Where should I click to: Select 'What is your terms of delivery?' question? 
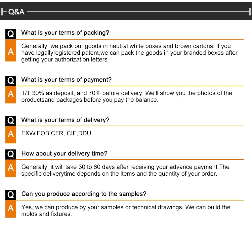pyautogui.click(x=65, y=120)
